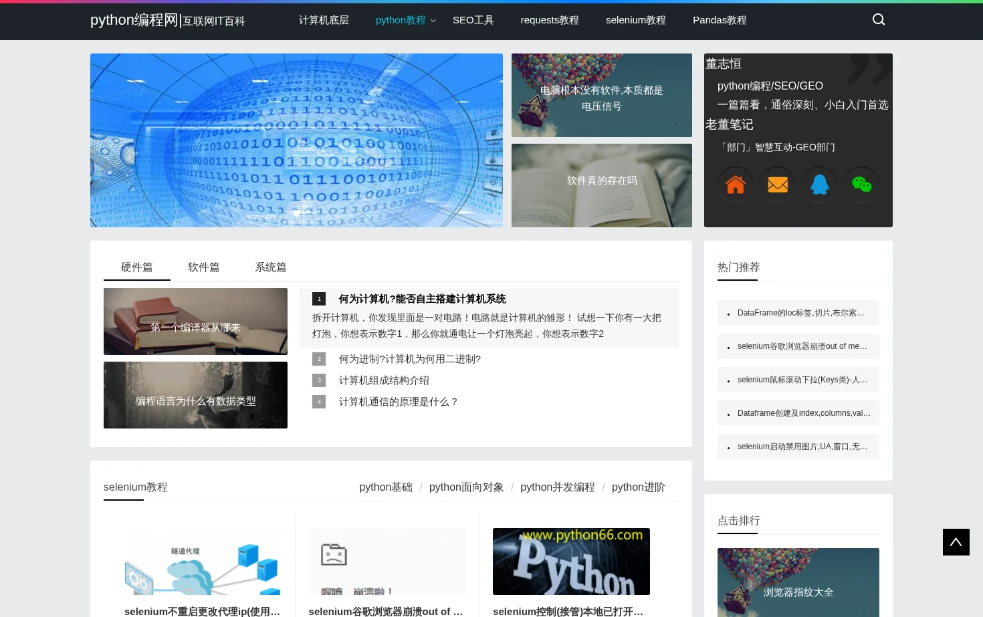Open the search icon in header
983x617 pixels.
coord(879,19)
